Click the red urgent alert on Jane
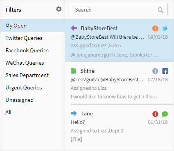 pyautogui.click(x=155, y=114)
